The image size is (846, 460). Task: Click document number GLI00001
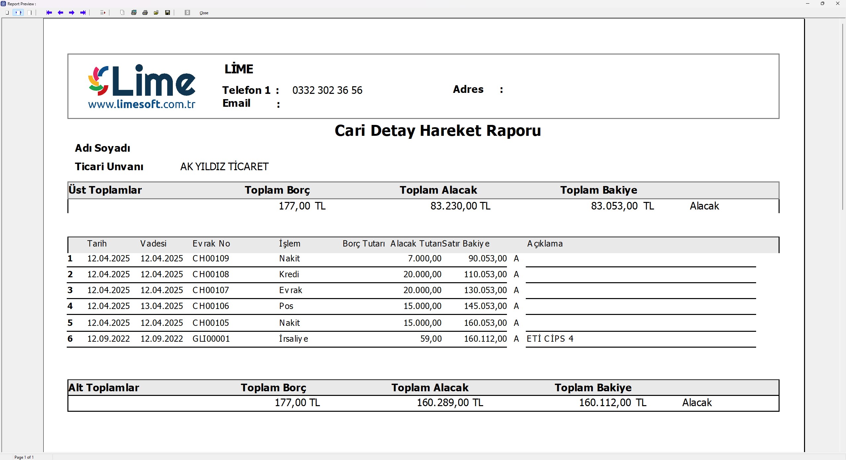(211, 339)
